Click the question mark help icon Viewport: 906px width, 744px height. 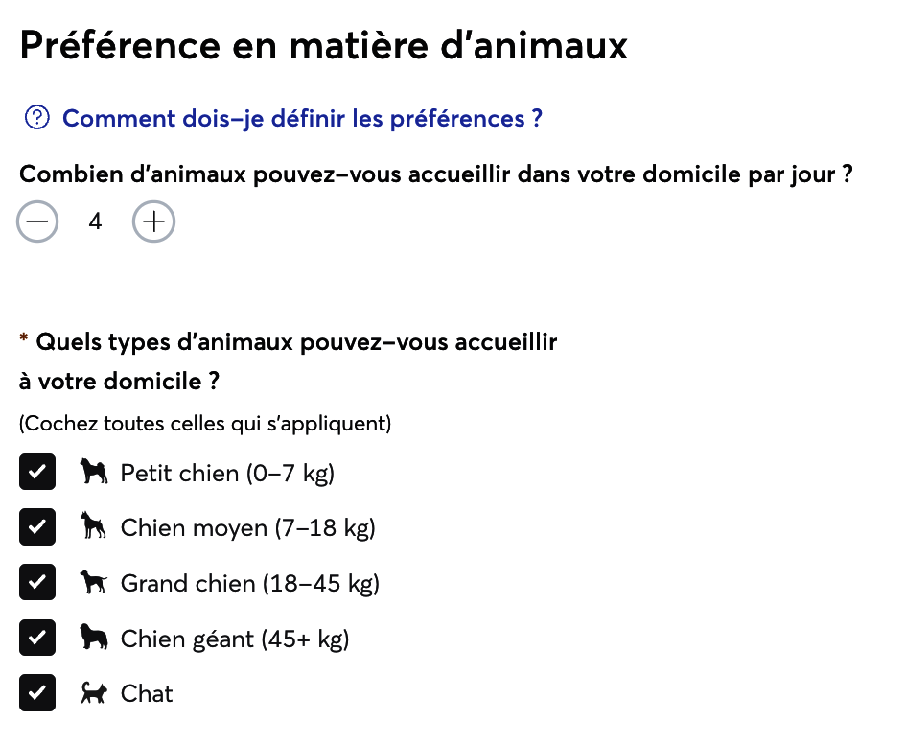(37, 118)
